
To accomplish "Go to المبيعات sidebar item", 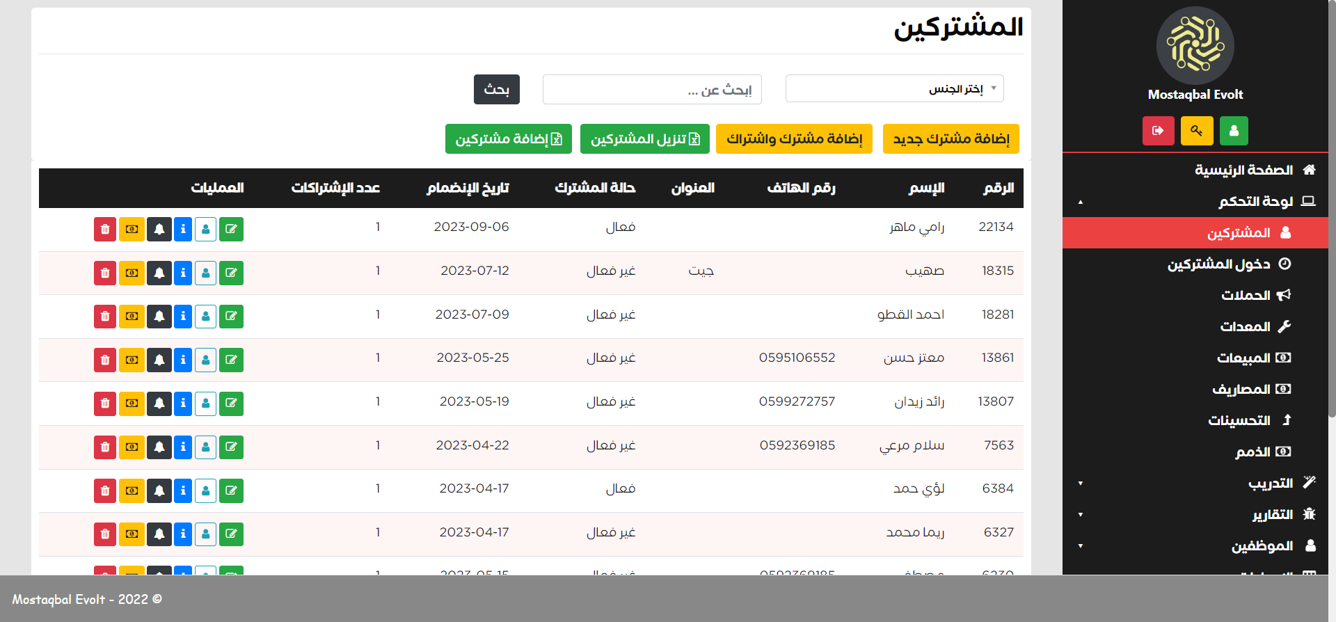I will (x=1243, y=358).
